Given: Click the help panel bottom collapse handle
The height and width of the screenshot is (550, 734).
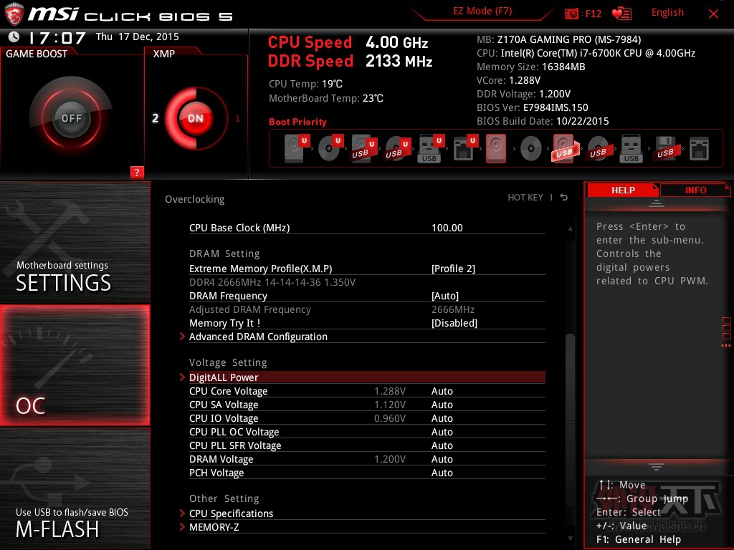Looking at the screenshot, I should click(657, 466).
